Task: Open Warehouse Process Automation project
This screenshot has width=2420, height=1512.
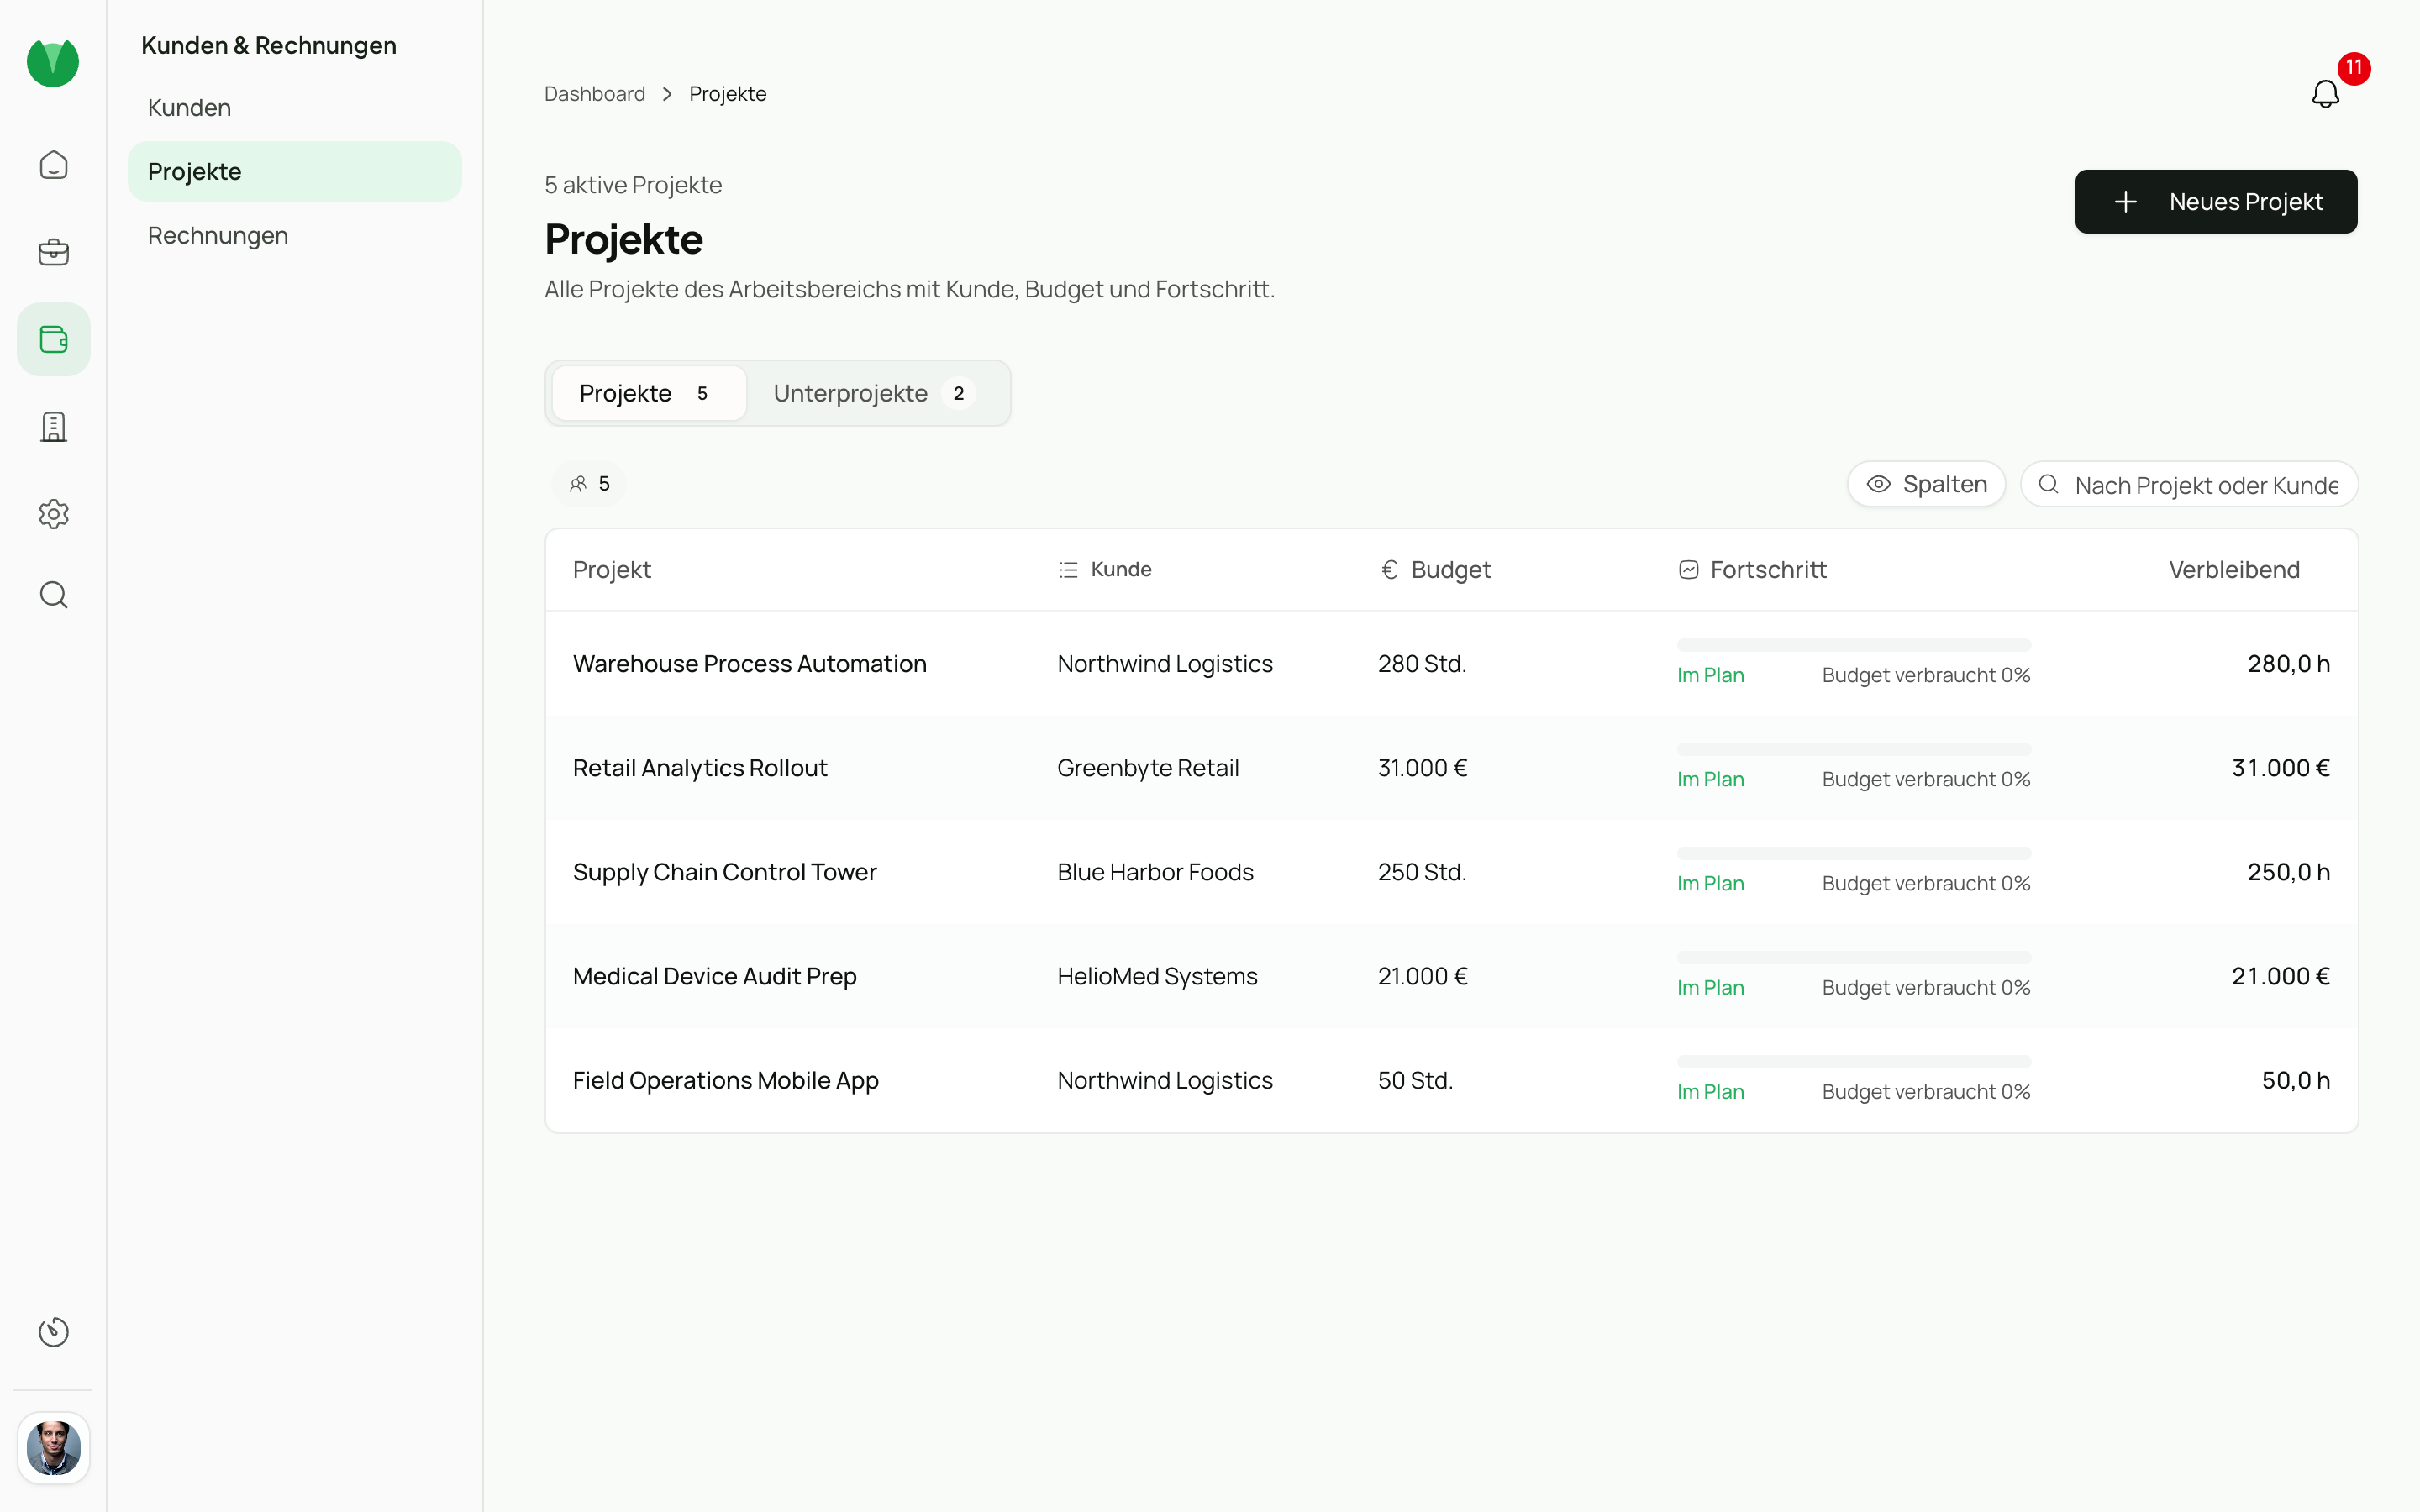Action: pos(750,664)
